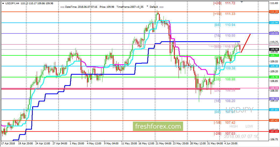Click the red 111.33 price tag on axis
280x147 pixels.
(x=274, y=12)
